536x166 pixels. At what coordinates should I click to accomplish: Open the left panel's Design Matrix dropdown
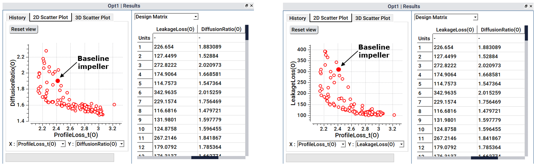[x=196, y=17]
